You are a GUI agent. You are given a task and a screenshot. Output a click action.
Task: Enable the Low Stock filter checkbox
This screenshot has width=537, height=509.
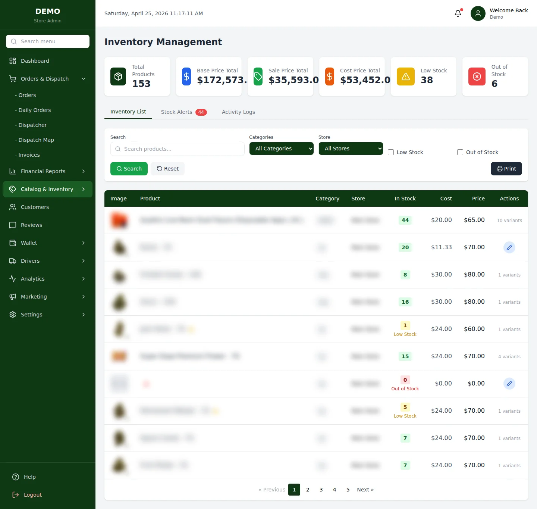pyautogui.click(x=390, y=152)
